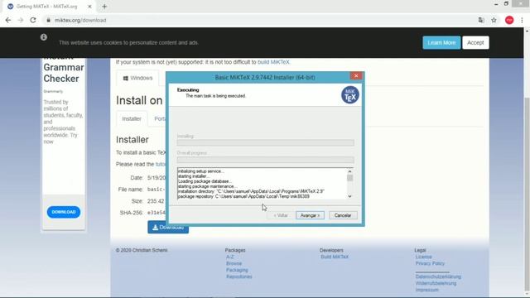This screenshot has height=298, width=530.
Task: Open the Widerrufsbelehrung link
Action: pyautogui.click(x=436, y=283)
